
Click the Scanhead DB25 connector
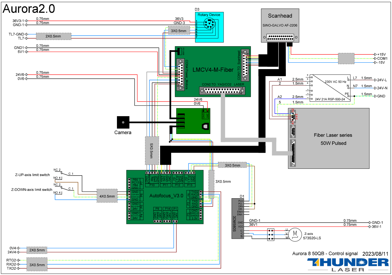click(280, 37)
